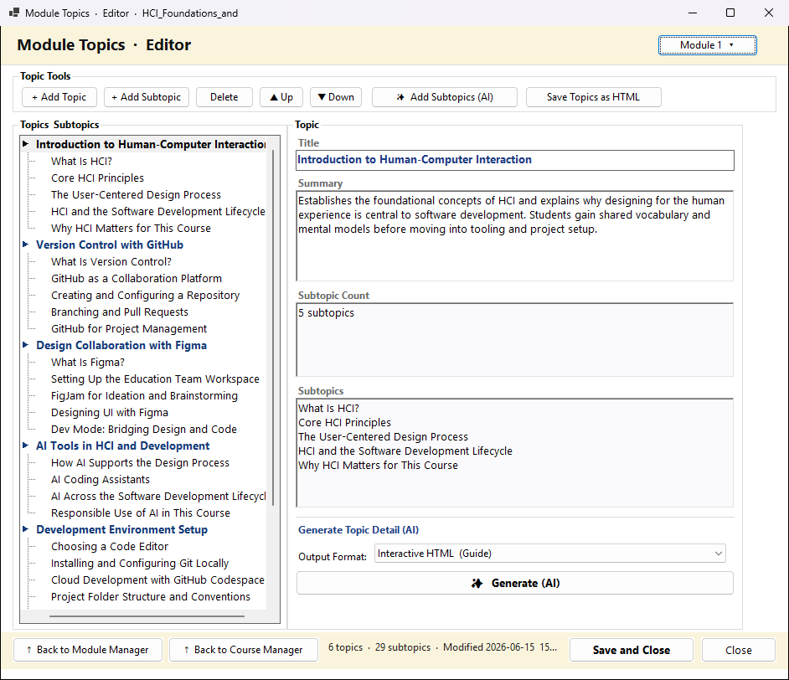
Task: Click the 'Generate Topic Detail (AI)' heading
Action: (x=358, y=530)
